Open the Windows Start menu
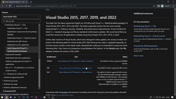Viewport: 176px width, 99px height. pyautogui.click(x=2, y=97)
